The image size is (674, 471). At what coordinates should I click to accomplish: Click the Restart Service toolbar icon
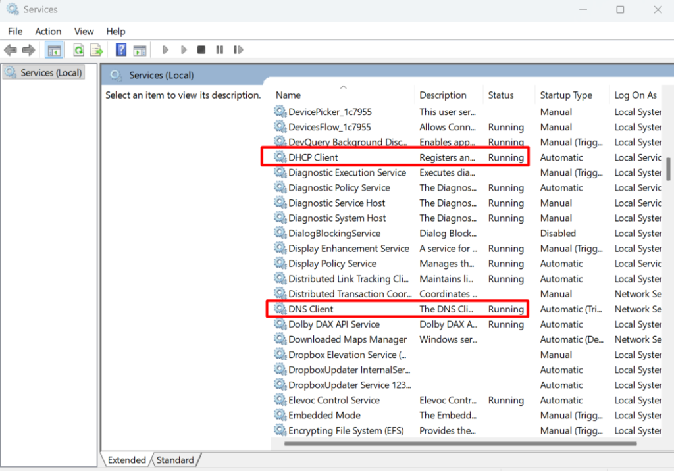(x=238, y=50)
